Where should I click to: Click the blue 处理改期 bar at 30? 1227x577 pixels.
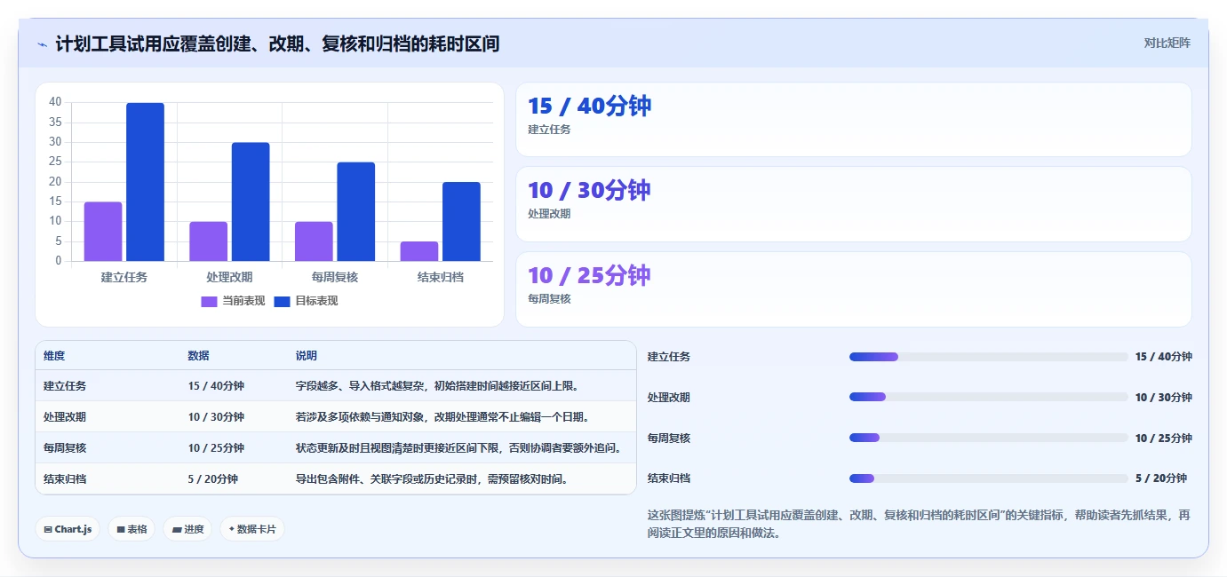point(251,202)
